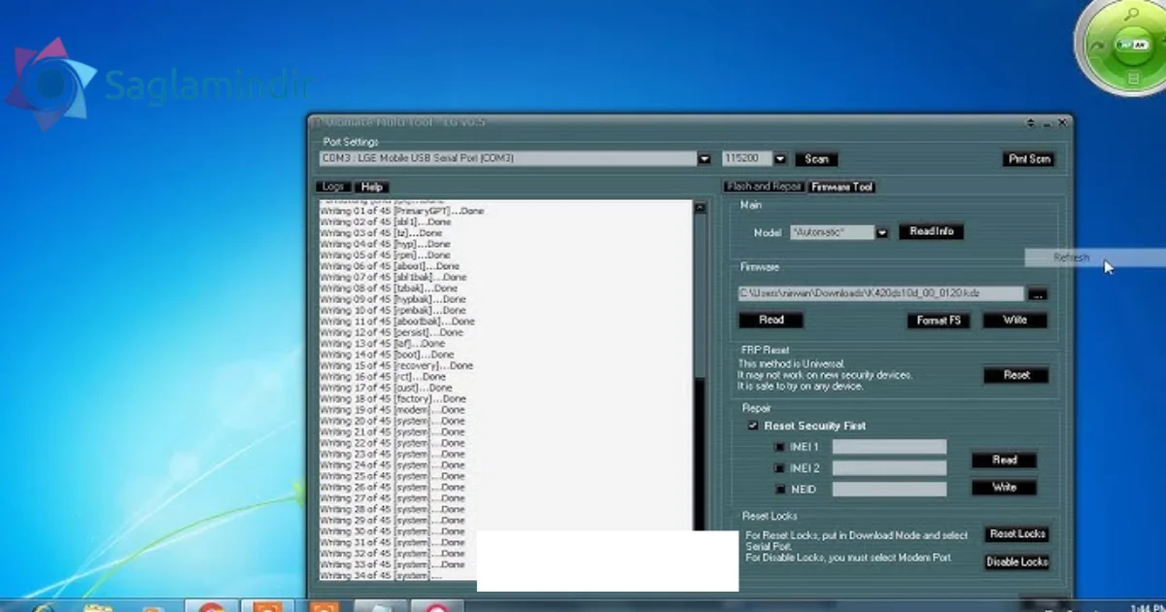Click Read in the Repair section
This screenshot has height=612, width=1166.
pyautogui.click(x=1005, y=459)
